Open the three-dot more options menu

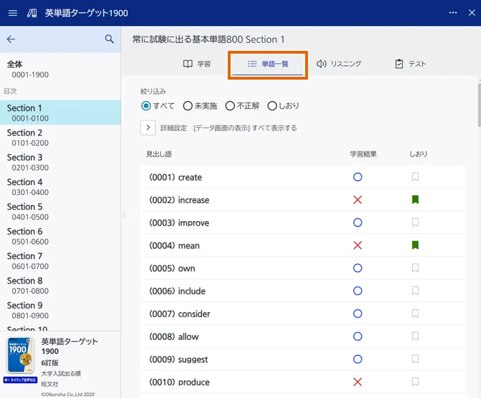[x=453, y=13]
